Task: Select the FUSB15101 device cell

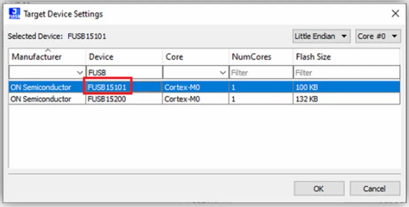Action: click(124, 87)
